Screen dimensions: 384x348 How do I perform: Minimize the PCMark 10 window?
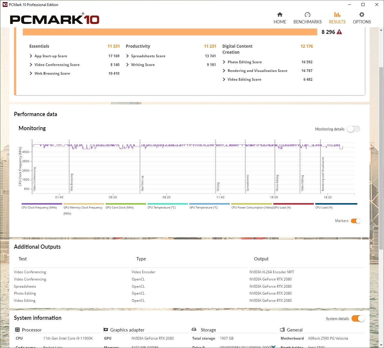[x=349, y=4]
